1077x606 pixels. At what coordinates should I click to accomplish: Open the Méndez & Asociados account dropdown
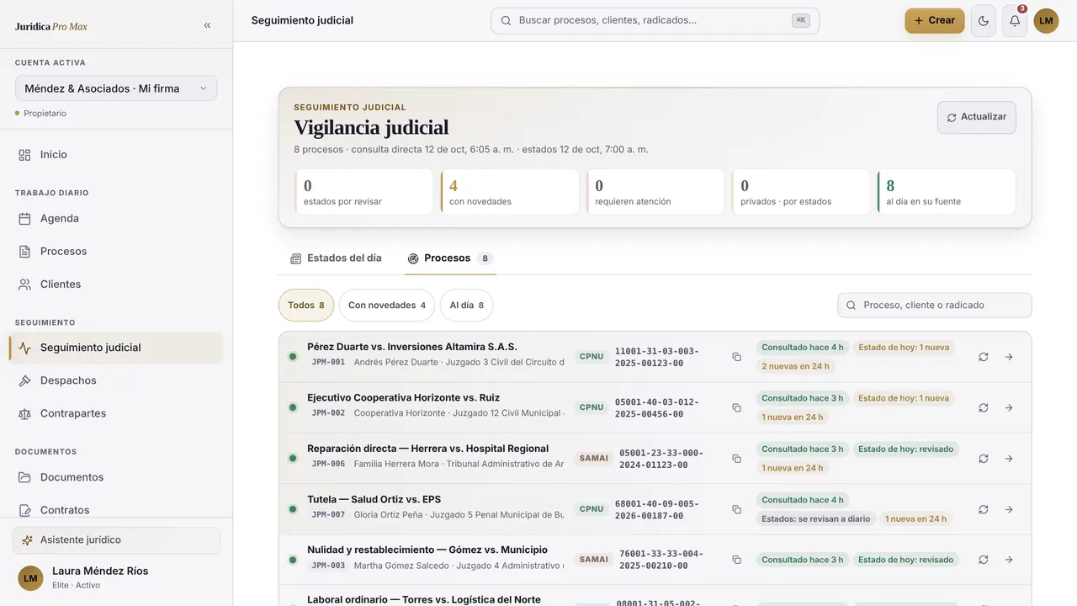click(x=116, y=88)
